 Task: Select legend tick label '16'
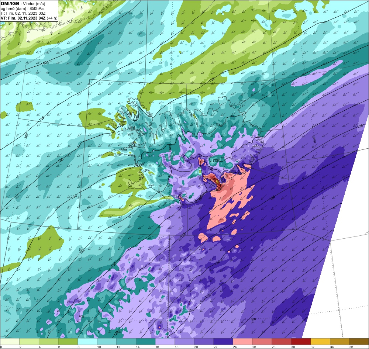coord(157,347)
